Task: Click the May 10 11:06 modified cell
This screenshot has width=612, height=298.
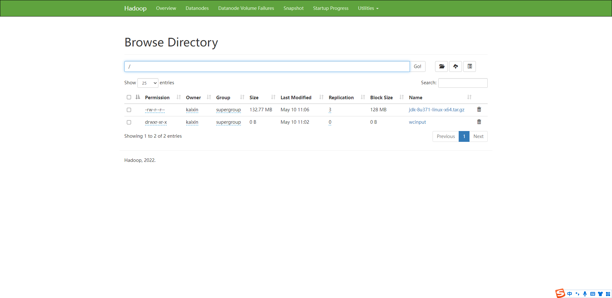Action: tap(295, 110)
